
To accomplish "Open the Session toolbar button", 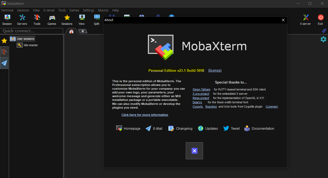I will click(x=7, y=20).
